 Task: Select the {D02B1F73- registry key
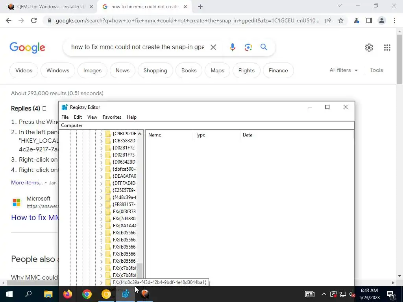124,155
